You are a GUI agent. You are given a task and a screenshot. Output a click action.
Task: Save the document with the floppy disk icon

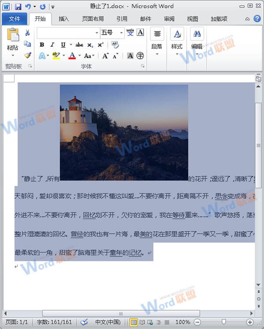(x=18, y=7)
